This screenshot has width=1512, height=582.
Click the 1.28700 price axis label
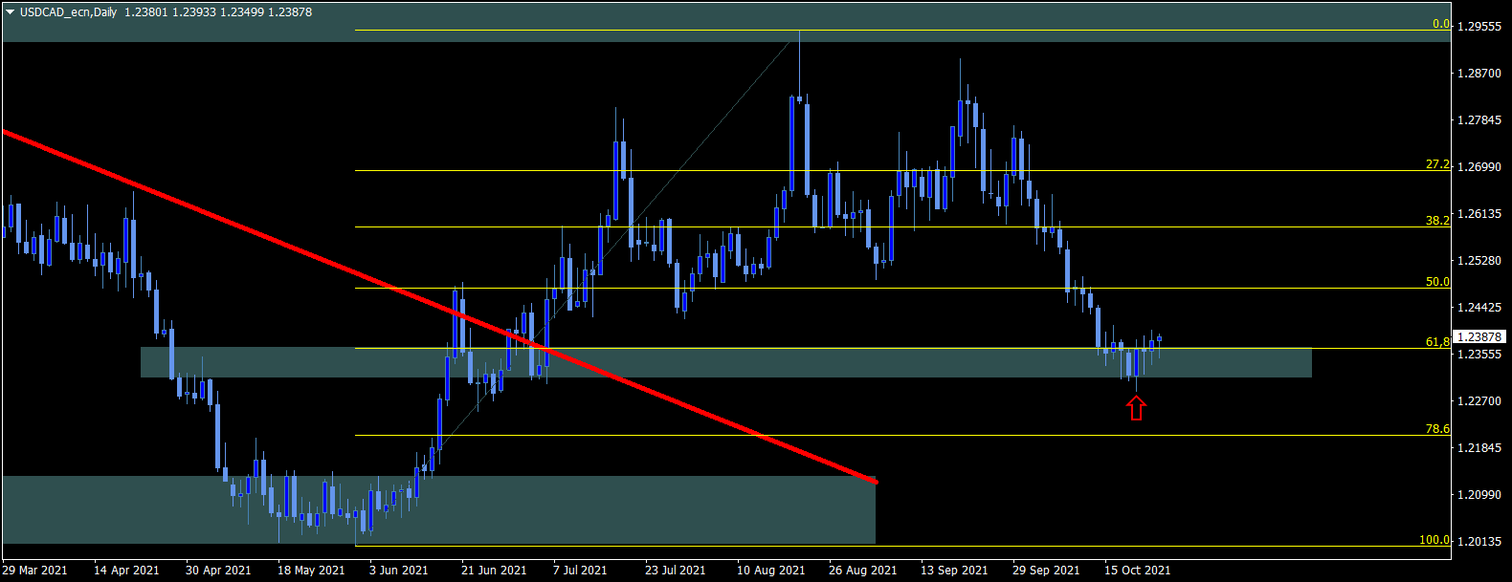coord(1480,74)
